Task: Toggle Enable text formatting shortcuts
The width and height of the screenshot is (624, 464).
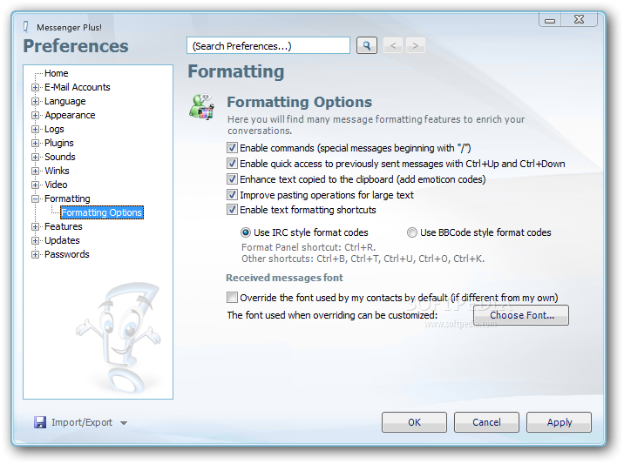Action: tap(232, 210)
